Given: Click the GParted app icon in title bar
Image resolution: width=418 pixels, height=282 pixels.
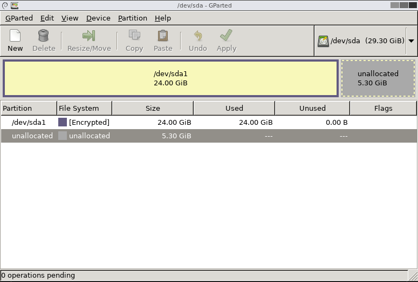Looking at the screenshot, I should coord(15,5).
